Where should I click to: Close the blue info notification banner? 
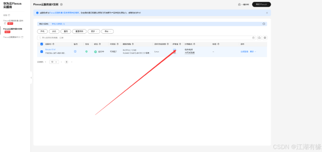tap(267, 13)
